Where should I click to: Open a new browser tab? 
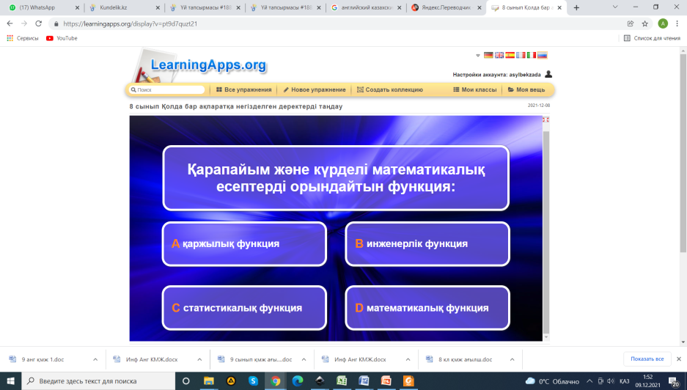(x=576, y=7)
